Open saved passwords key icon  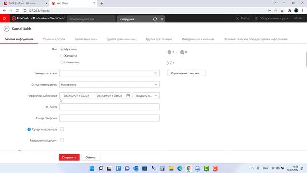269,11
